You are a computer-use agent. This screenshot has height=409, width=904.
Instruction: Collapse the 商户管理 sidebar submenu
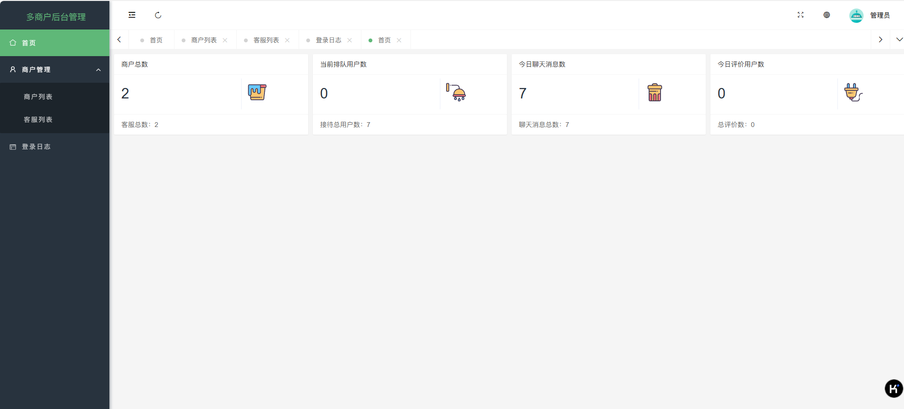98,70
